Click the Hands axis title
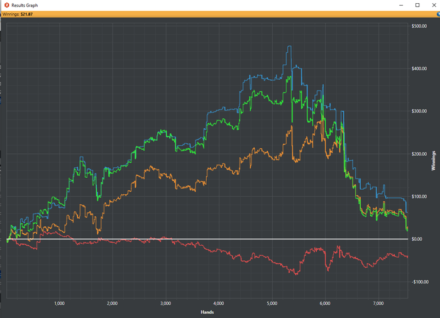 click(207, 312)
